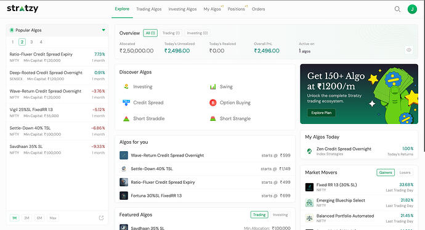Expand the Popular Algos dropdown arrow
Screen dimensions: 425x230
pyautogui.click(x=103, y=30)
